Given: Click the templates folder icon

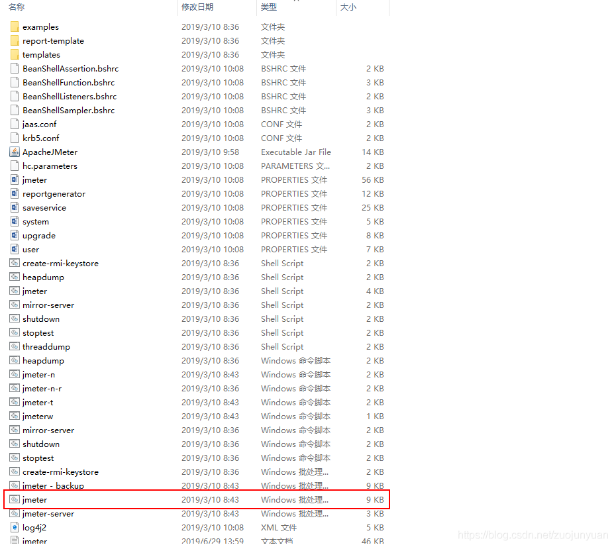Looking at the screenshot, I should [15, 54].
